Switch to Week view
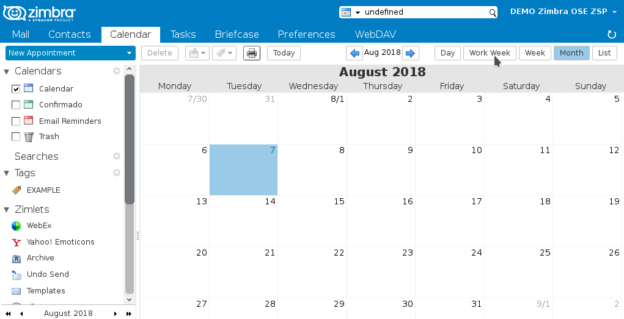 [x=535, y=53]
